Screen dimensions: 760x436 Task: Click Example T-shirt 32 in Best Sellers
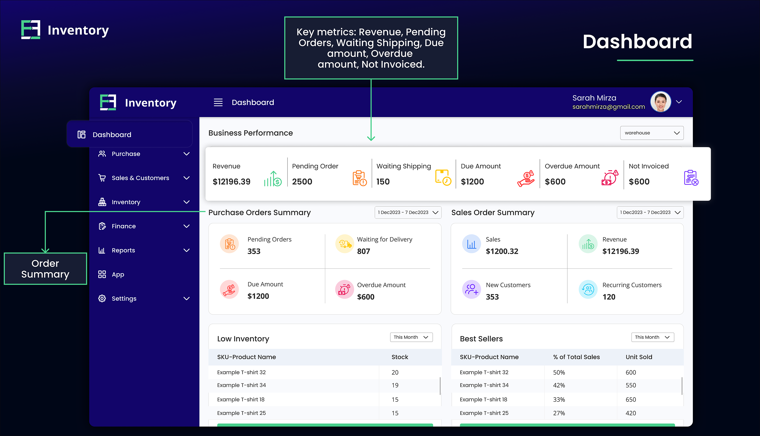point(484,372)
